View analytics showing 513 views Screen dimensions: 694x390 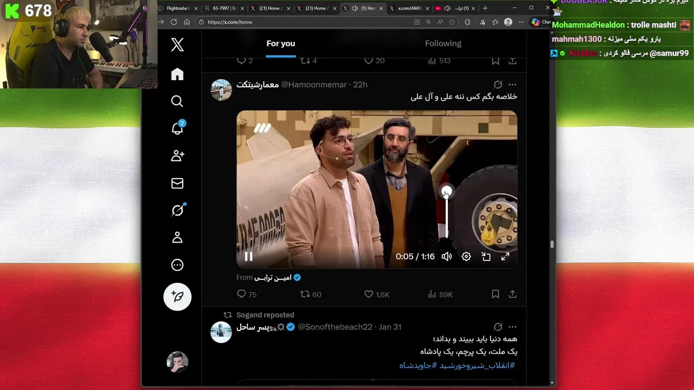coord(439,61)
